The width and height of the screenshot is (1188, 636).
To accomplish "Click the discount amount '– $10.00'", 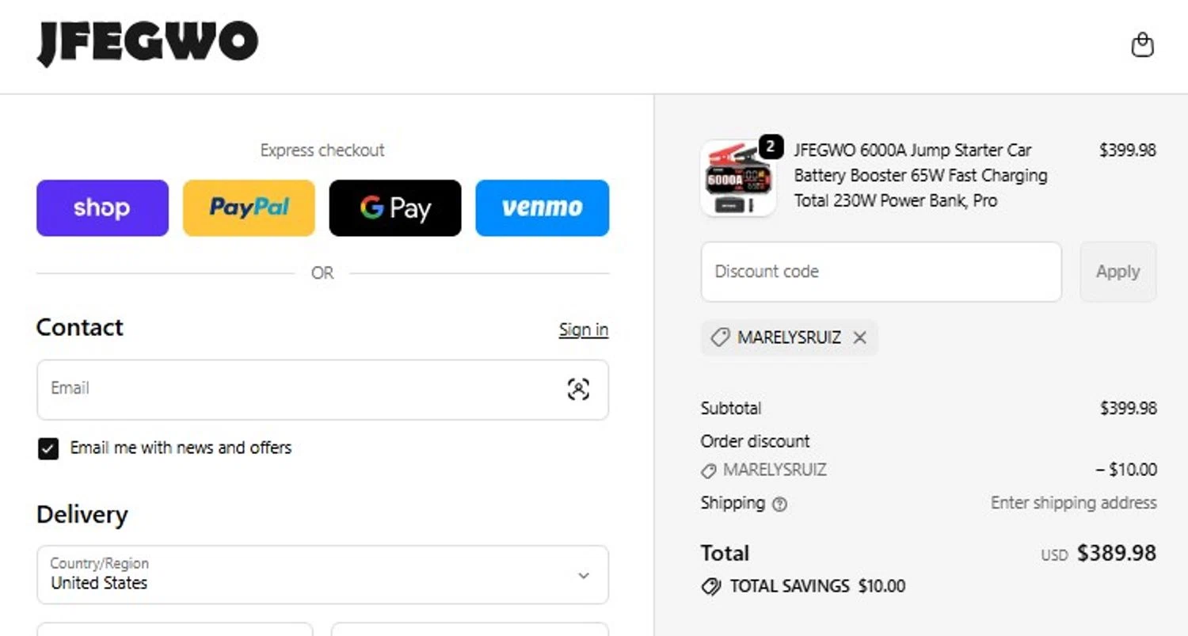I will tap(1126, 470).
